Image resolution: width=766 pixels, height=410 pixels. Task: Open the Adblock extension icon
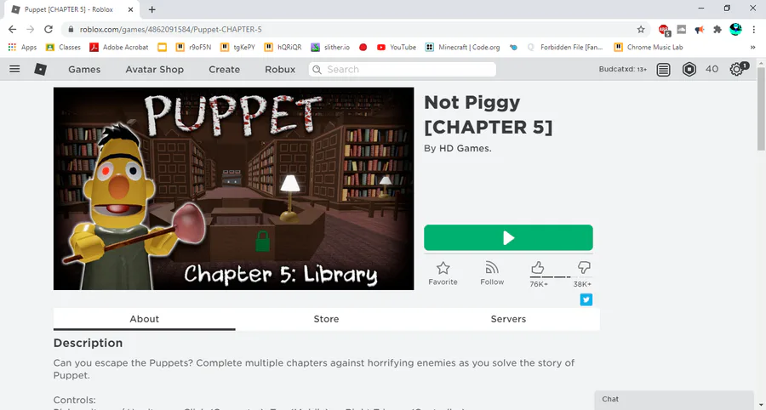pyautogui.click(x=664, y=30)
